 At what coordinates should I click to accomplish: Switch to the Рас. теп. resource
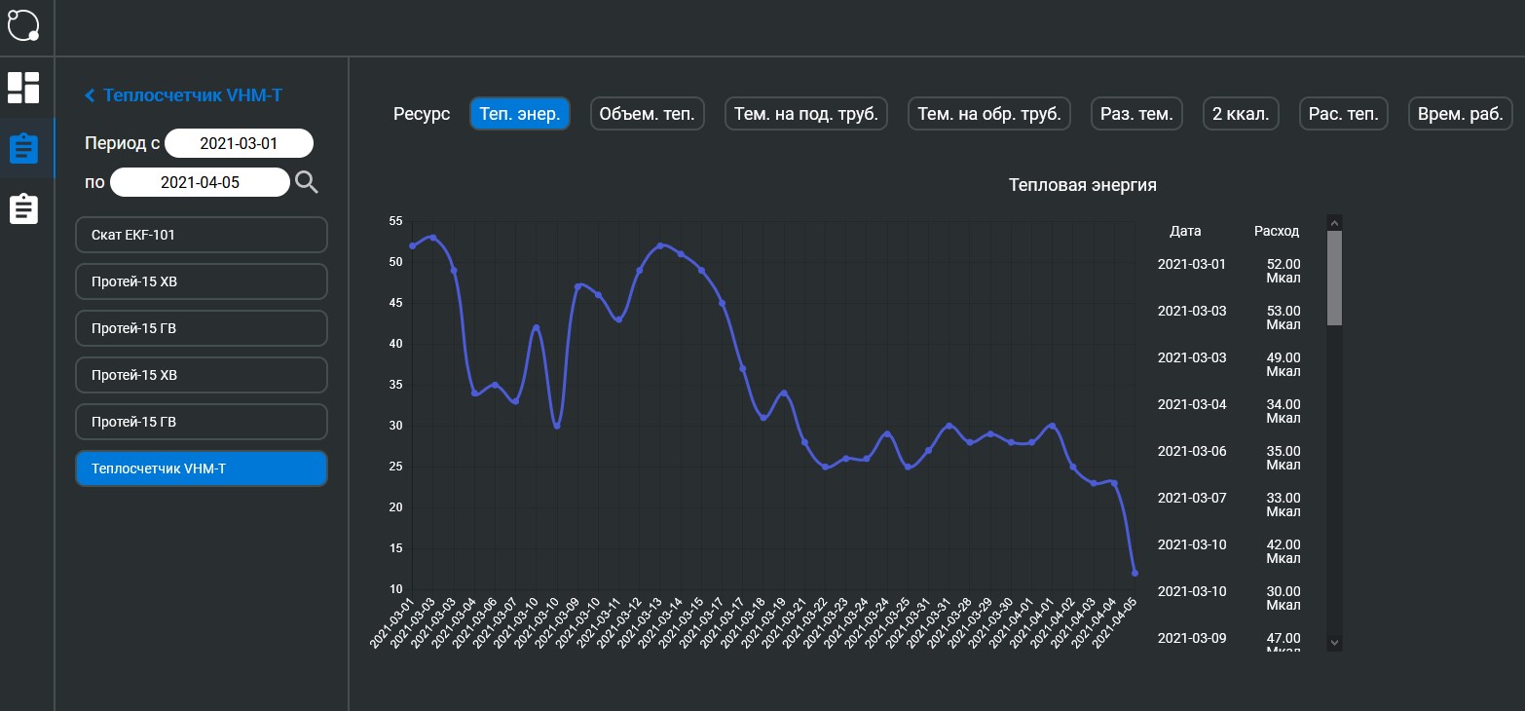pos(1344,114)
